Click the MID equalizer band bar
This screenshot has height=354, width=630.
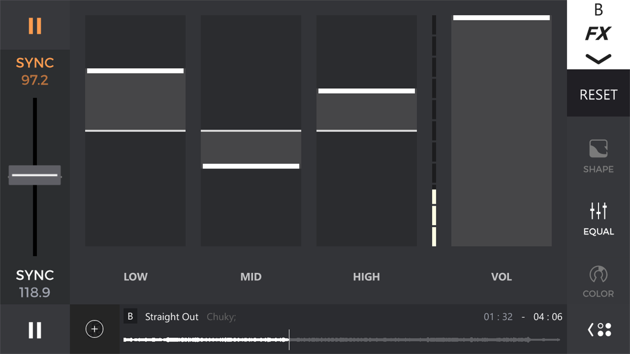coord(251,131)
